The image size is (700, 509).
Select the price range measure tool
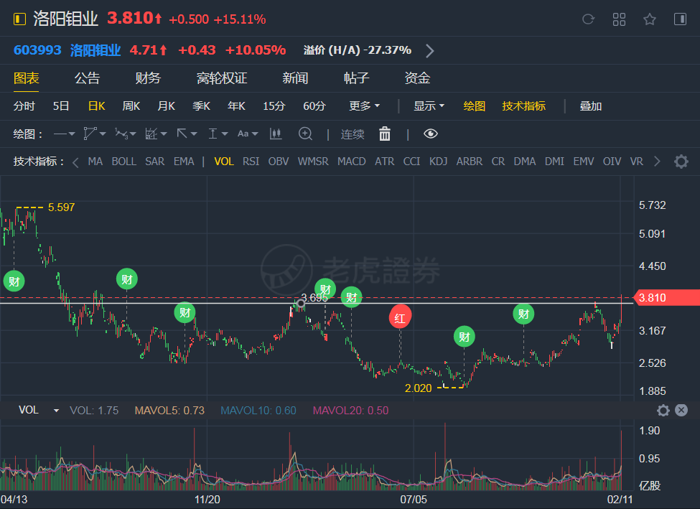(213, 134)
